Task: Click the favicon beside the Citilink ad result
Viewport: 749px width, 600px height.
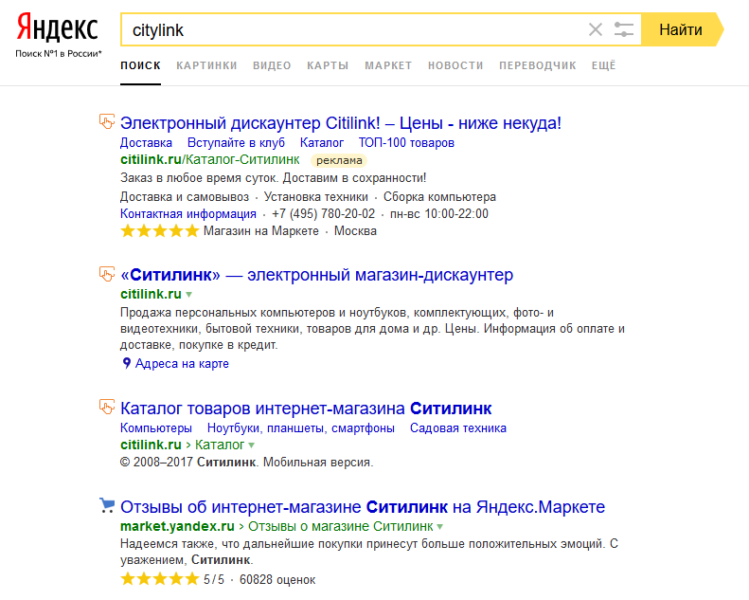Action: pyautogui.click(x=107, y=121)
